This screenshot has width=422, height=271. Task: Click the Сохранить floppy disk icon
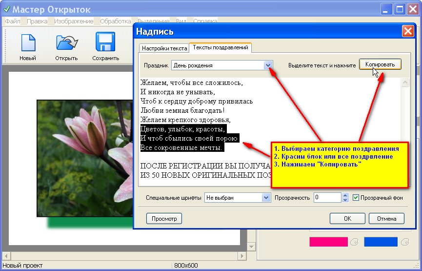[x=105, y=42]
